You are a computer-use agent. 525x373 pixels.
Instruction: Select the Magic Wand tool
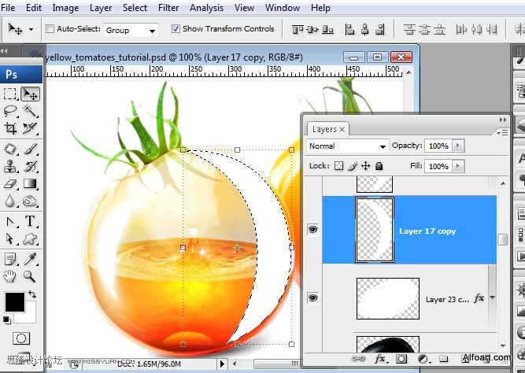click(x=30, y=110)
